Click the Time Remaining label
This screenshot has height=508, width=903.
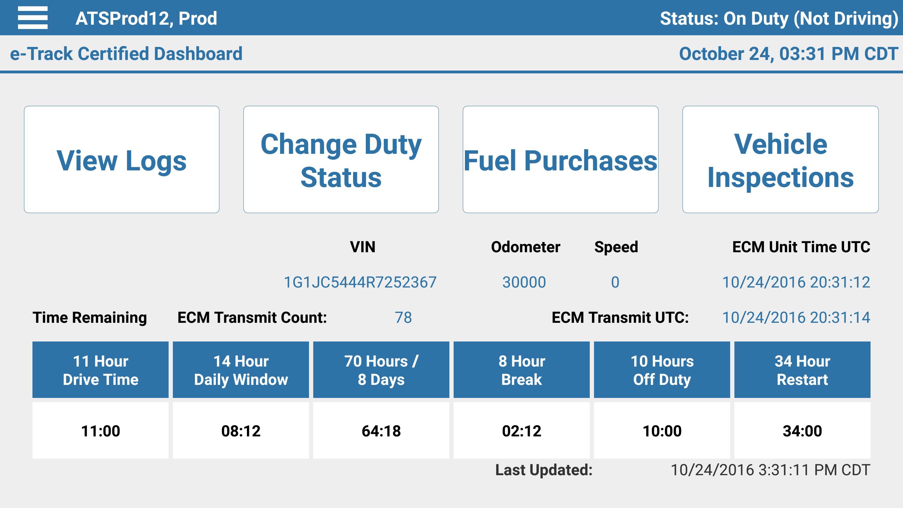tap(89, 317)
